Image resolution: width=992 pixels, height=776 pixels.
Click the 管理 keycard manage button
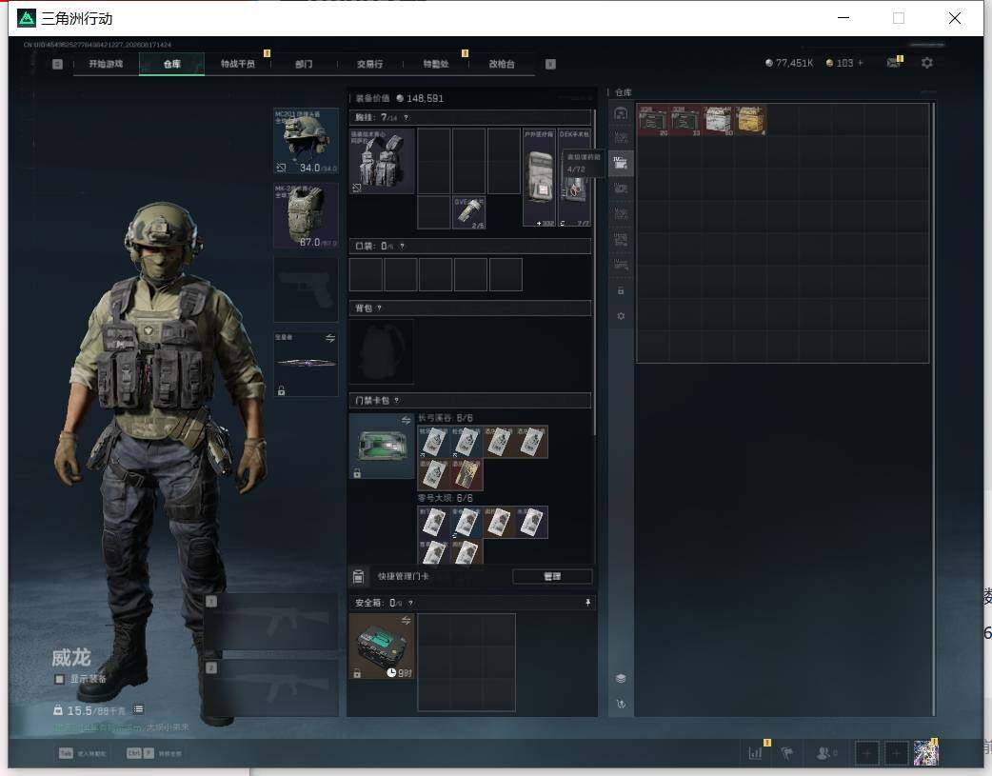pos(552,577)
